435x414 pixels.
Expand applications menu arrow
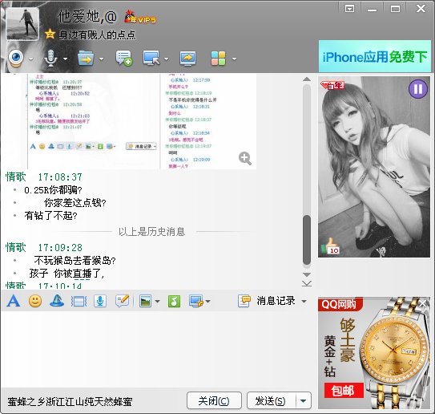235,59
